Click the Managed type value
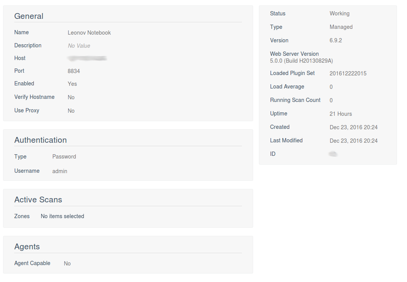 [341, 27]
